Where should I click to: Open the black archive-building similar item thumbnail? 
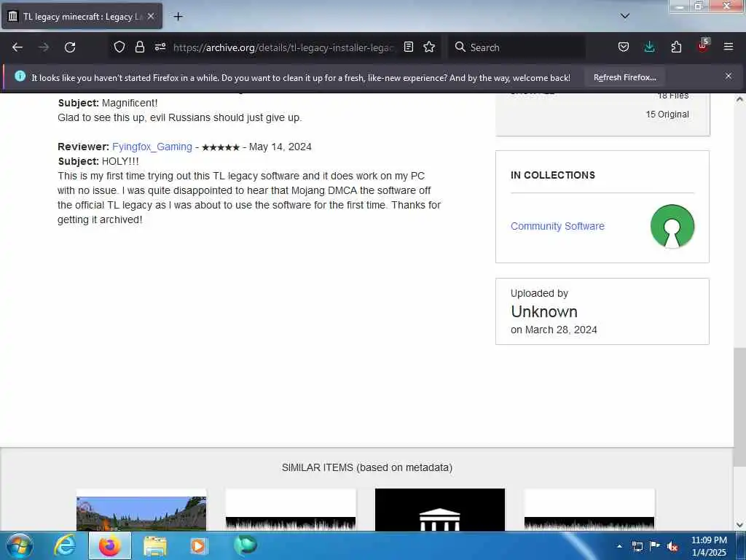tap(439, 510)
